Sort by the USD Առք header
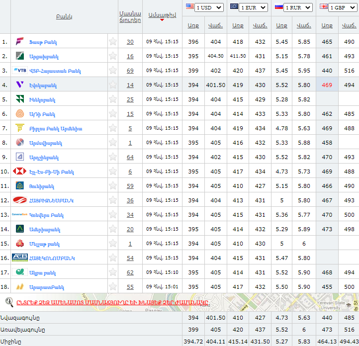This screenshot has height=346, width=359. pos(193,25)
